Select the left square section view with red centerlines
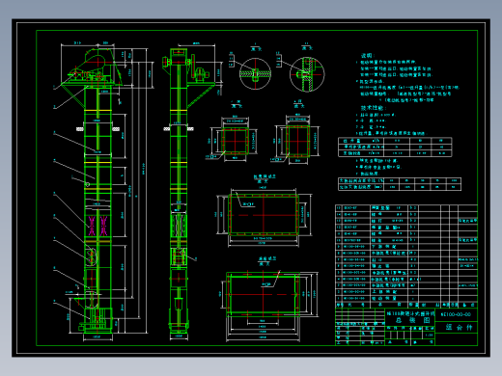The height and width of the screenshot is (376, 502). tap(236, 141)
